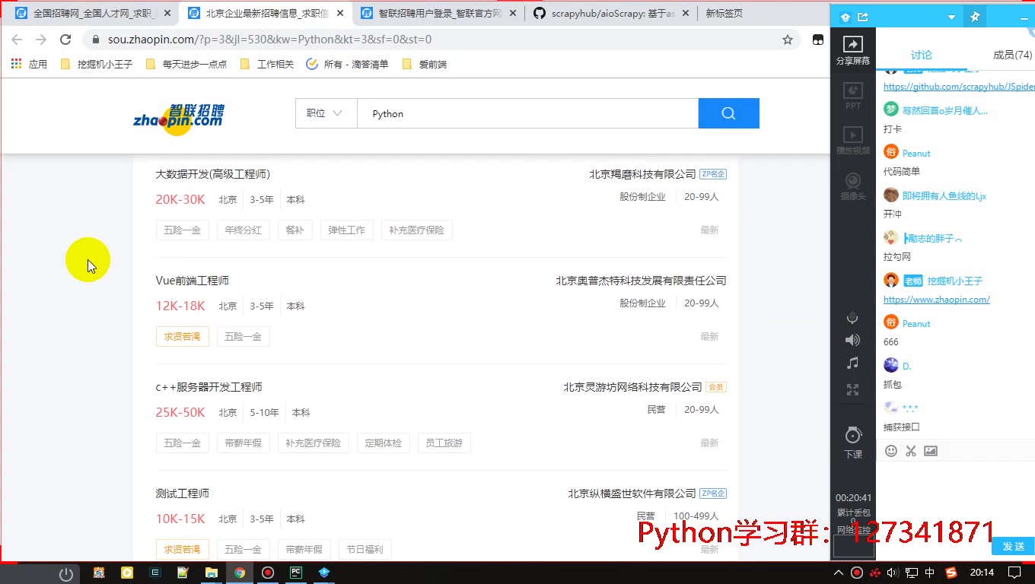The height and width of the screenshot is (584, 1035).
Task: Click the 北京羯磨科技有限公司 company link
Action: click(642, 174)
